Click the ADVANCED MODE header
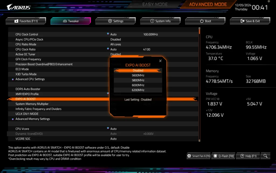Screen dimensions: 276x173 coord(208,4)
